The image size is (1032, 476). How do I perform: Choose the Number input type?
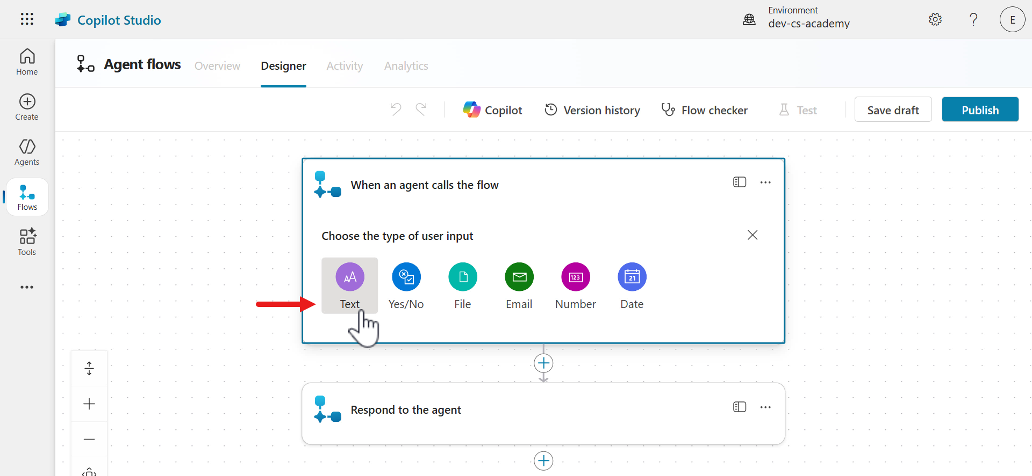575,285
